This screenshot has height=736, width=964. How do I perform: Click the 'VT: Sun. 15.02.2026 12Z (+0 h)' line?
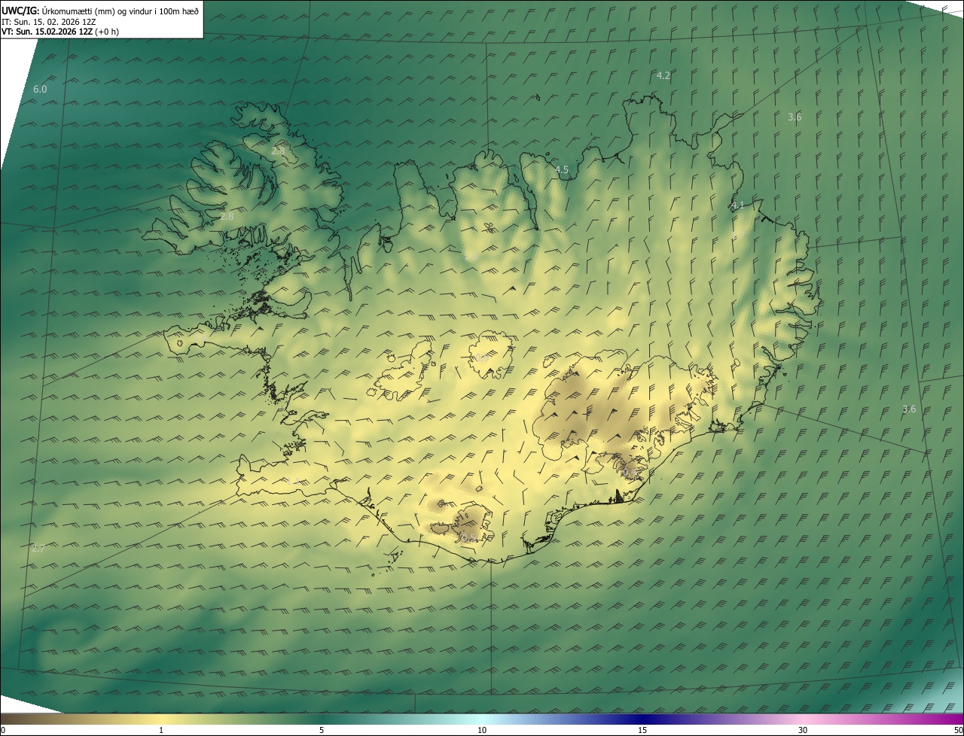(x=60, y=32)
